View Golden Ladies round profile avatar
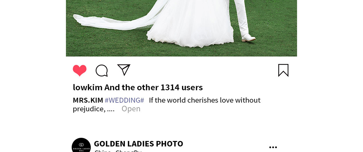Image resolution: width=363 pixels, height=152 pixels. (x=81, y=146)
